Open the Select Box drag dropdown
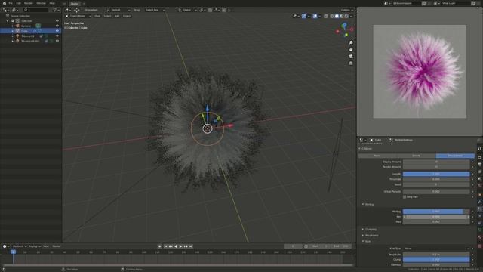 [155, 10]
